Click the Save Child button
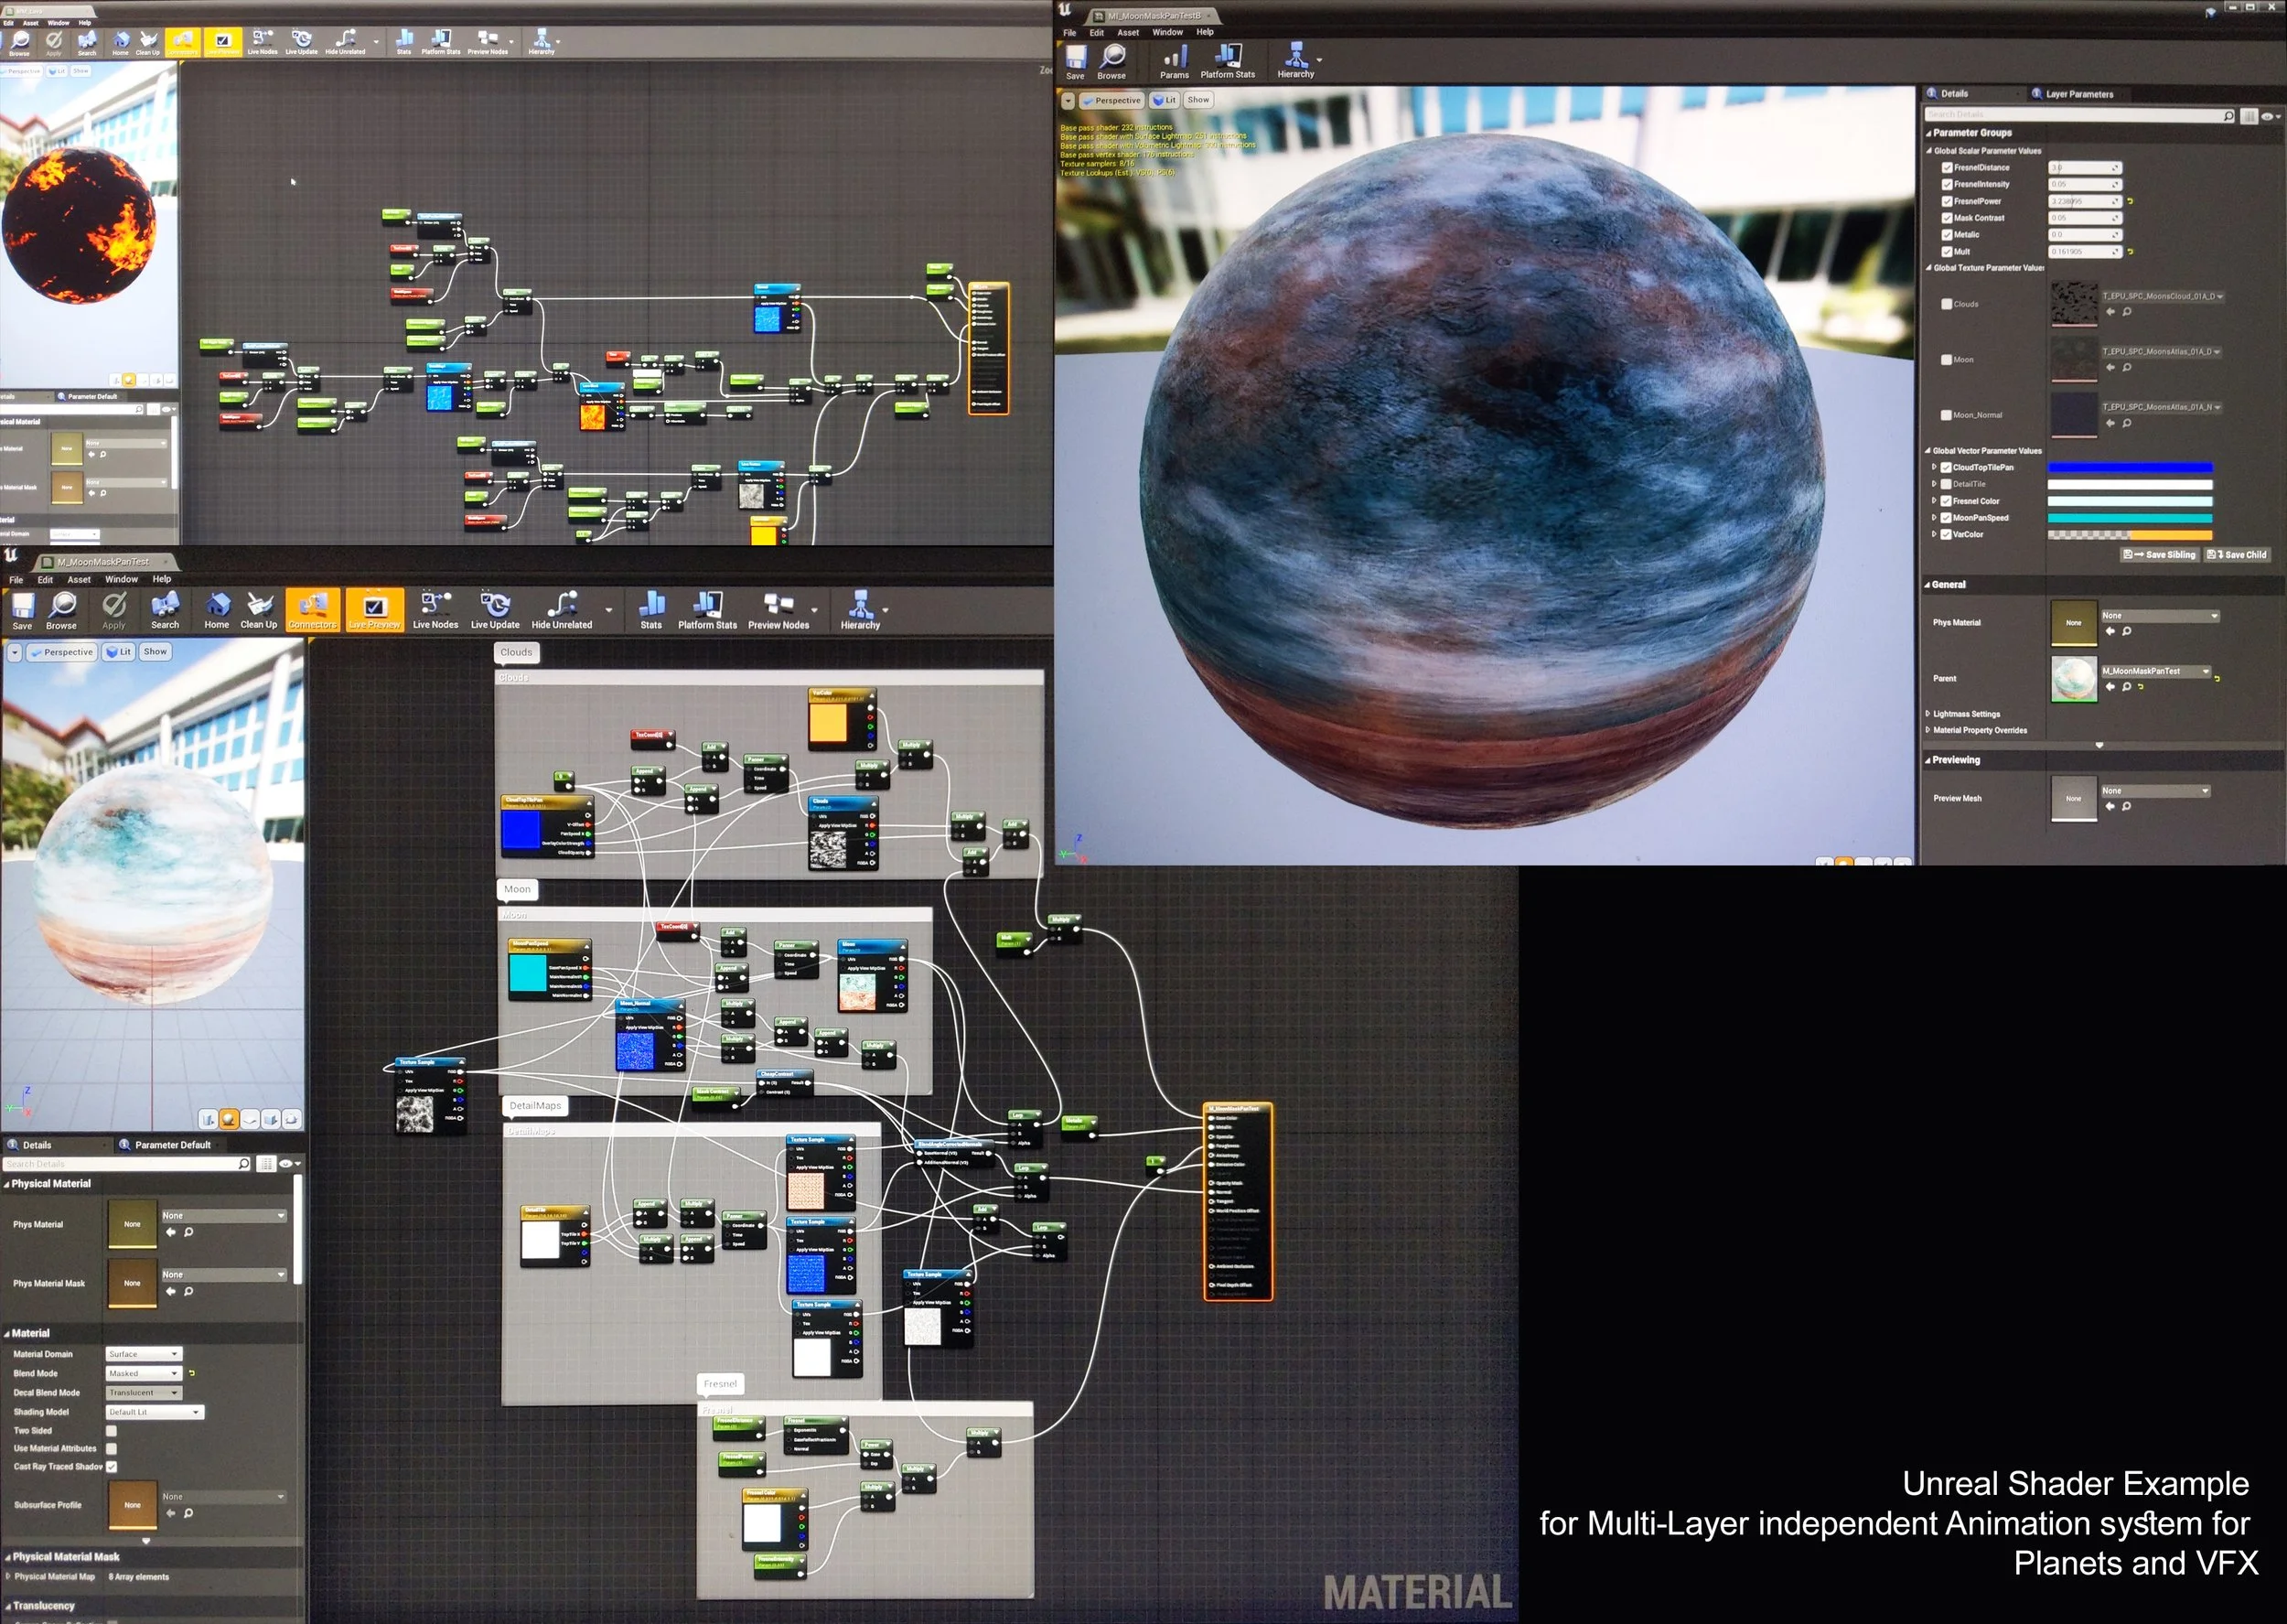This screenshot has height=1624, width=2287. (2237, 555)
